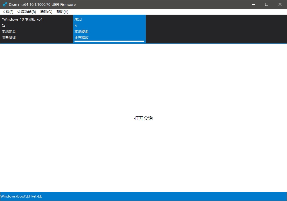
Task: Click 本地硬盘 label on the F: tile
Action: click(82, 32)
